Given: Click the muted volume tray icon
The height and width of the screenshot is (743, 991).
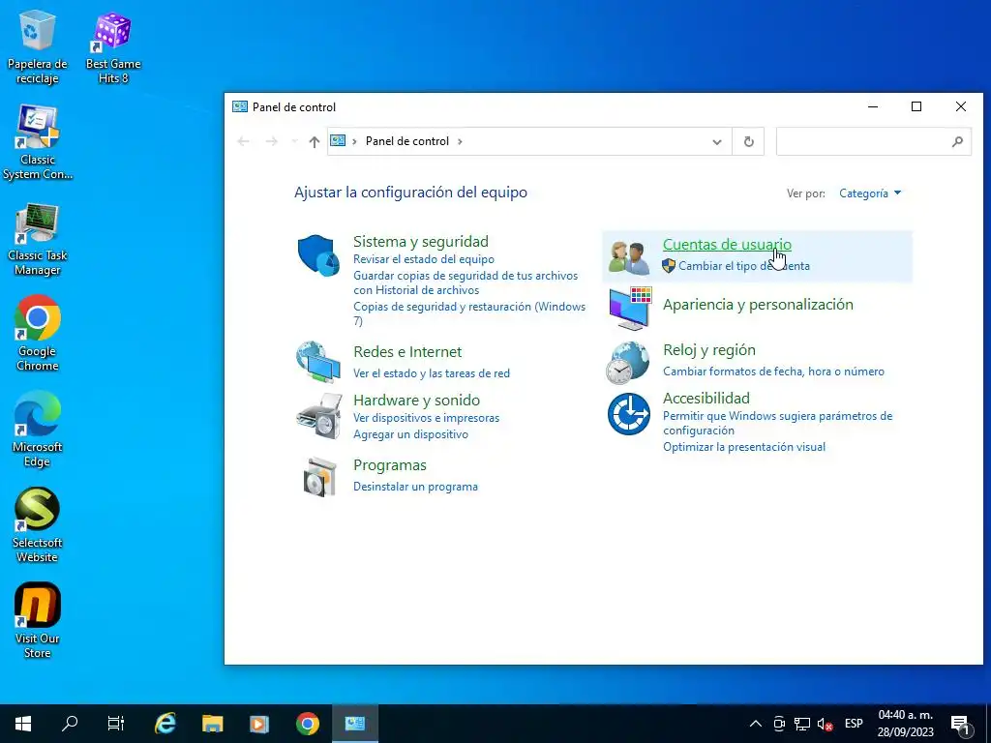Looking at the screenshot, I should (825, 724).
